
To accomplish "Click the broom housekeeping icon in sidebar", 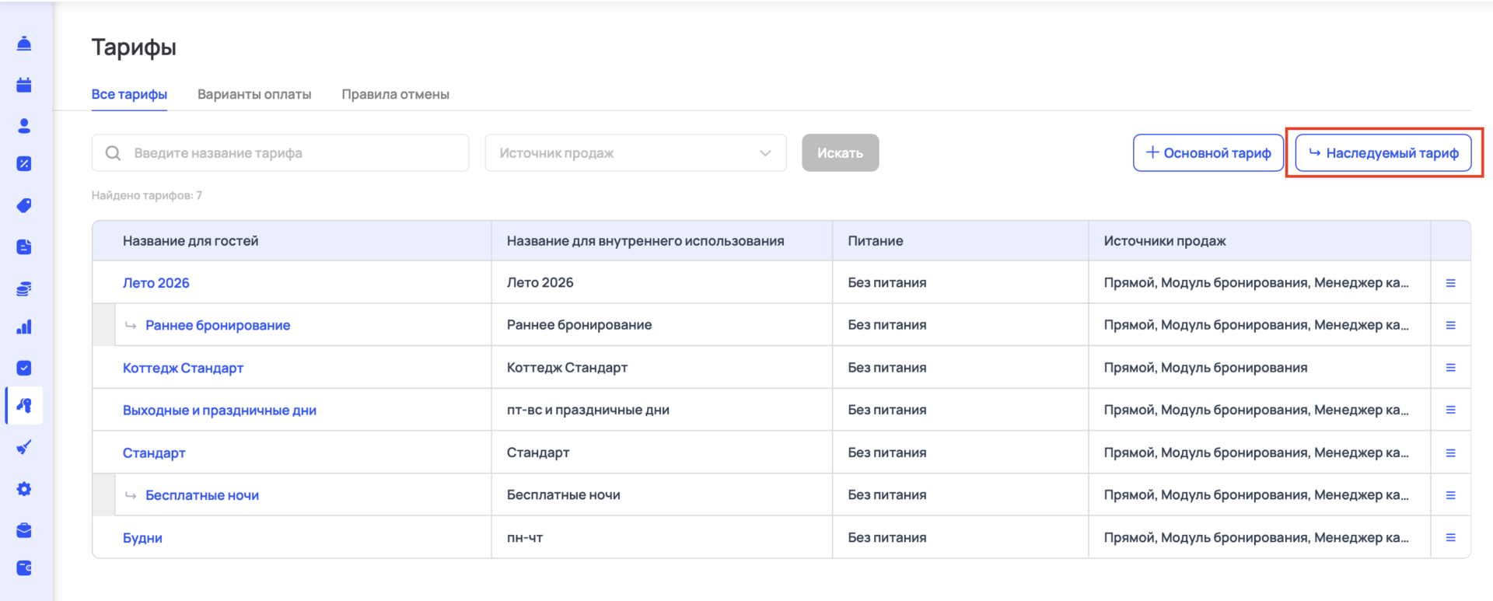I will [24, 447].
